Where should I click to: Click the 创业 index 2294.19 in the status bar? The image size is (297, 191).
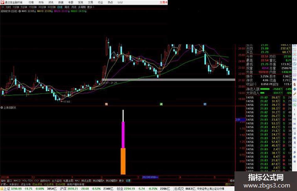coord(126,189)
